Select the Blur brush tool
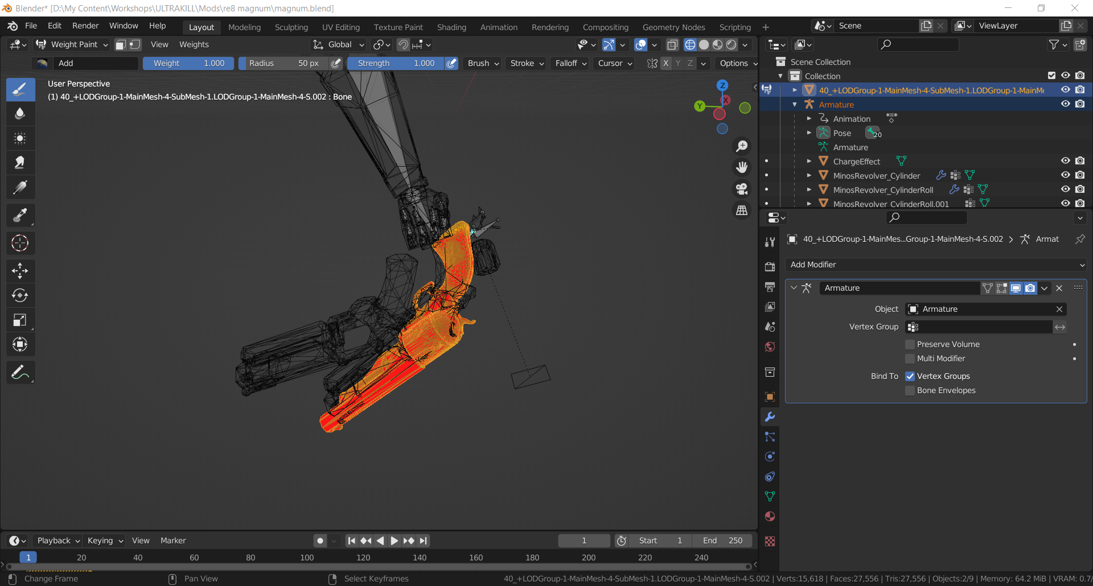 (x=20, y=114)
